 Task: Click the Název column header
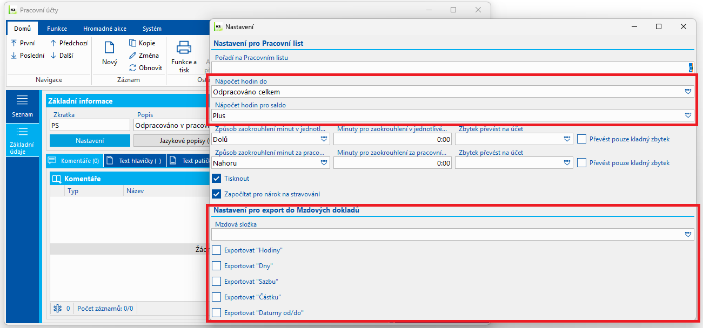(166, 190)
